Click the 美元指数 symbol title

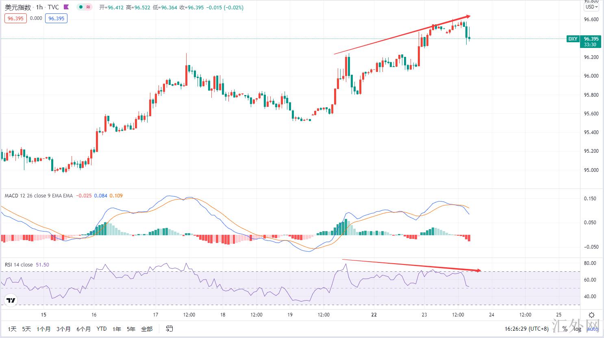click(17, 7)
